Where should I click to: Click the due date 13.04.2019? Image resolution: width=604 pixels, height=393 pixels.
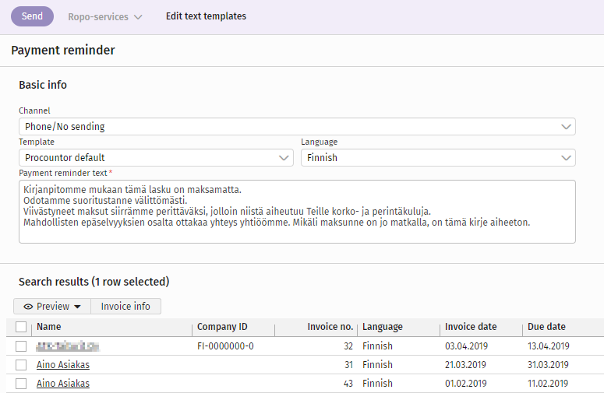pos(549,346)
